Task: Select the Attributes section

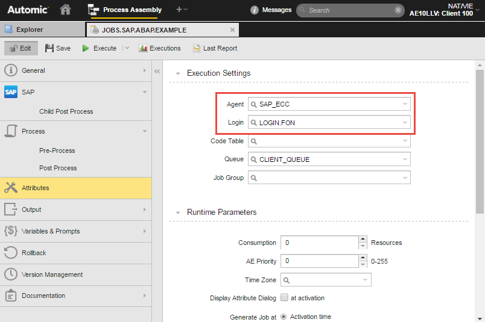Action: coord(76,188)
